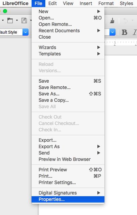
Task: Expand the Digital Signatures submenu
Action: pyautogui.click(x=68, y=193)
